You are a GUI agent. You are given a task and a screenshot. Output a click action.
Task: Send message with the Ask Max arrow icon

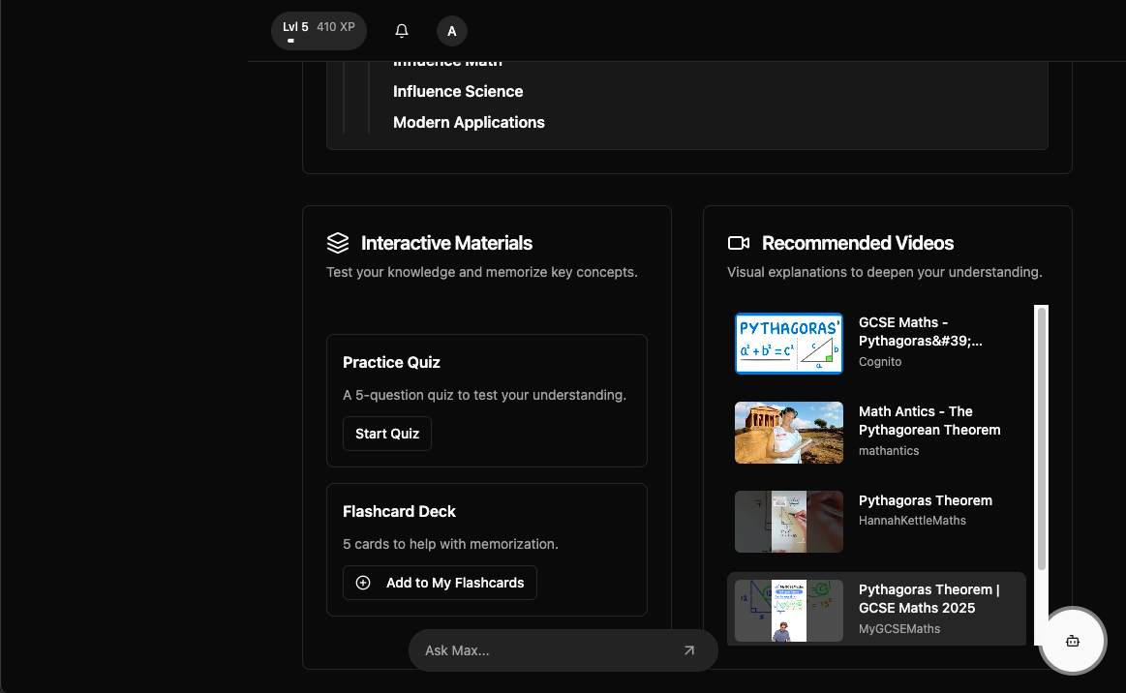click(x=688, y=649)
